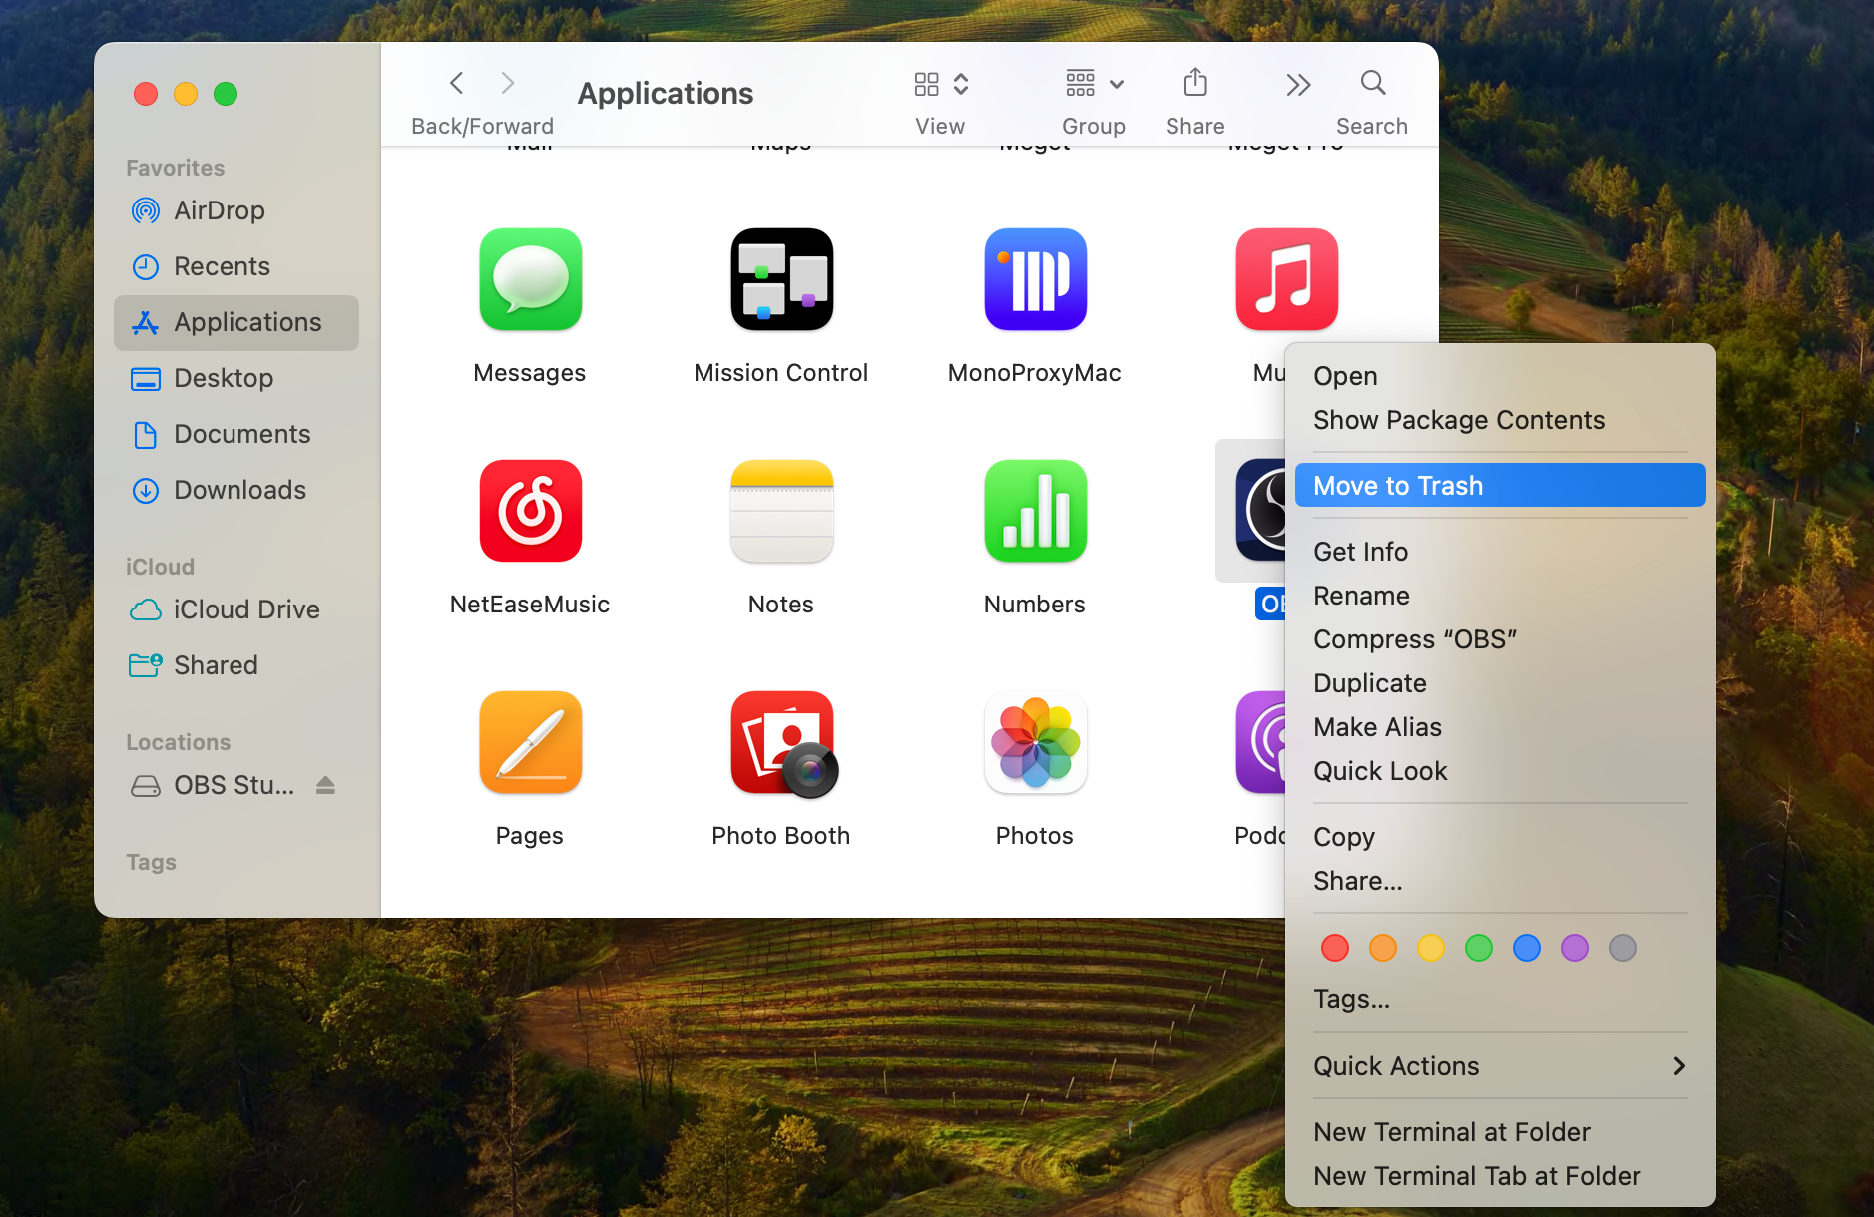Screen dimensions: 1874x1217
Task: Select Get Info in the context menu
Action: (1360, 552)
